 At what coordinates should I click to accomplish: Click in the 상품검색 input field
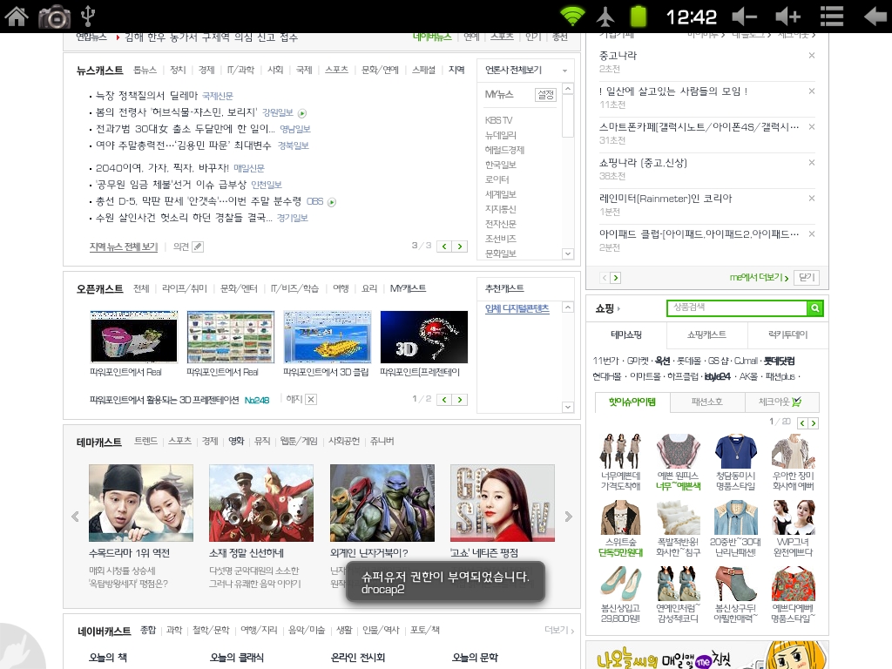pos(737,307)
